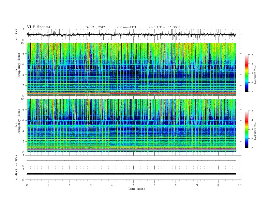Click the "4" tick on the time axis
The image size is (270, 208).
[112, 185]
